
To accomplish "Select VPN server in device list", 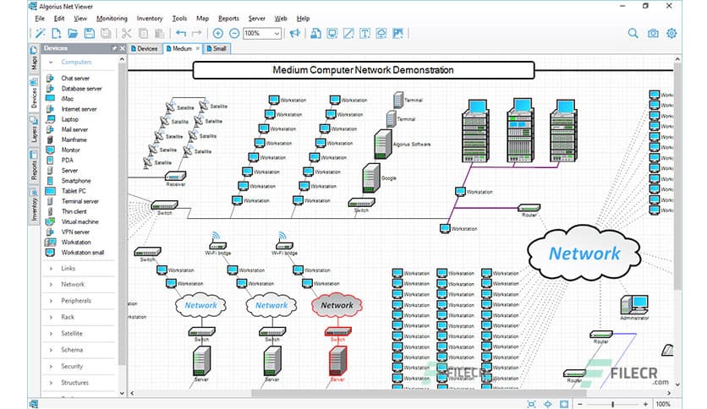I will tap(74, 232).
